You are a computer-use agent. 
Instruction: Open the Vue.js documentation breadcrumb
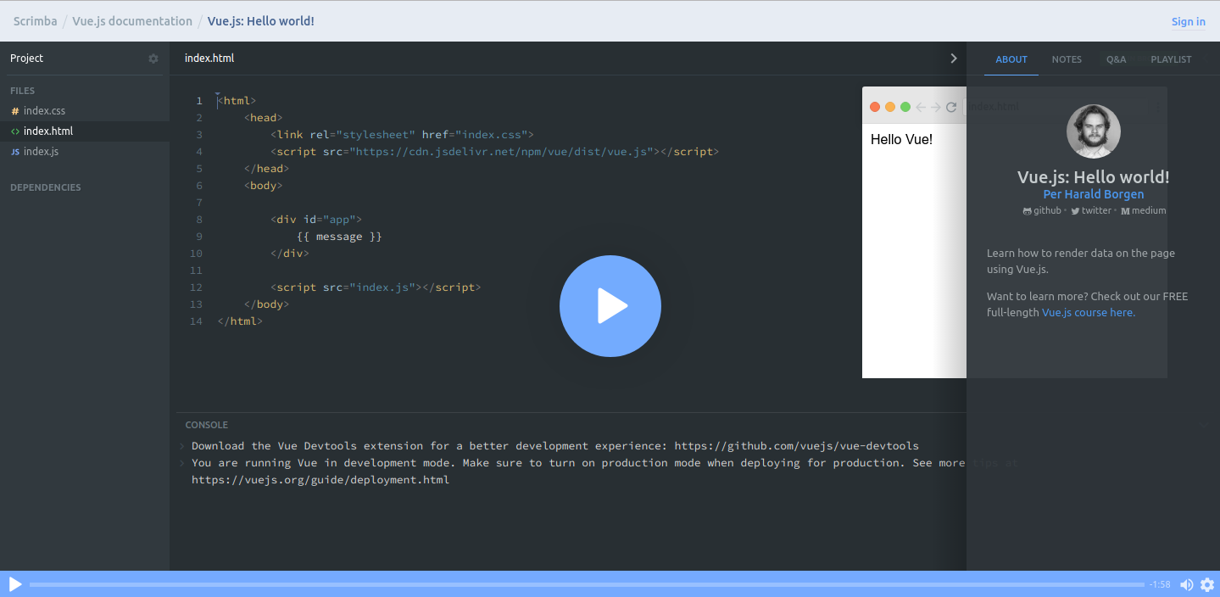[132, 21]
